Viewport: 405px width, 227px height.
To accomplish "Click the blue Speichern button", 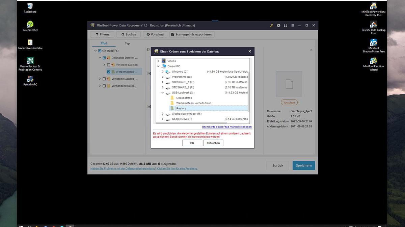I will (x=304, y=165).
